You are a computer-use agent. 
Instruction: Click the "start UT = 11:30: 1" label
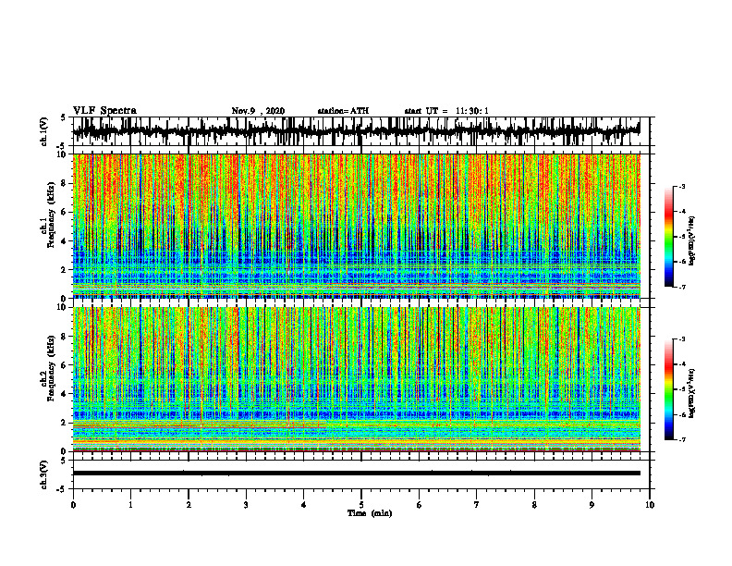click(446, 111)
